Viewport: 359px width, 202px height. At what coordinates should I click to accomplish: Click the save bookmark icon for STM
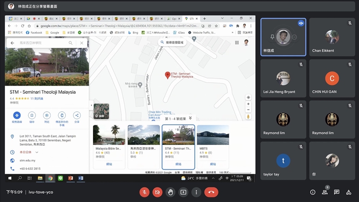[x=32, y=115]
